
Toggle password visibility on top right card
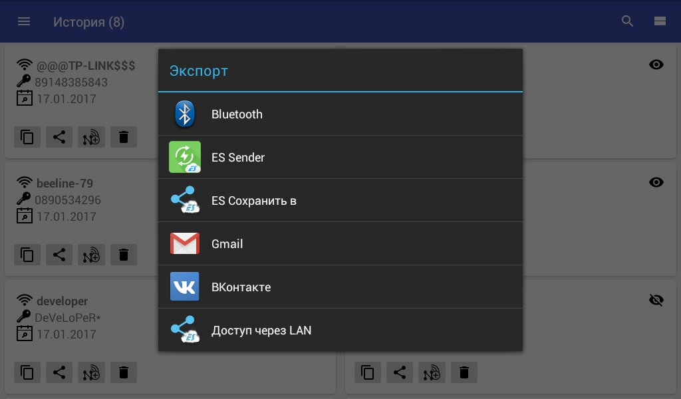(656, 65)
